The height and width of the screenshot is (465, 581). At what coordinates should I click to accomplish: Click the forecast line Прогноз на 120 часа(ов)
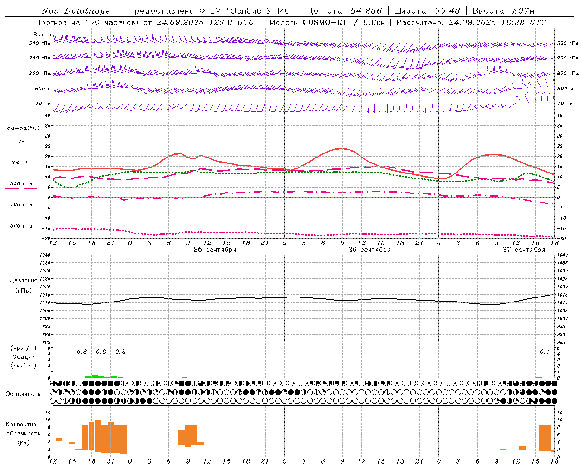(x=87, y=22)
